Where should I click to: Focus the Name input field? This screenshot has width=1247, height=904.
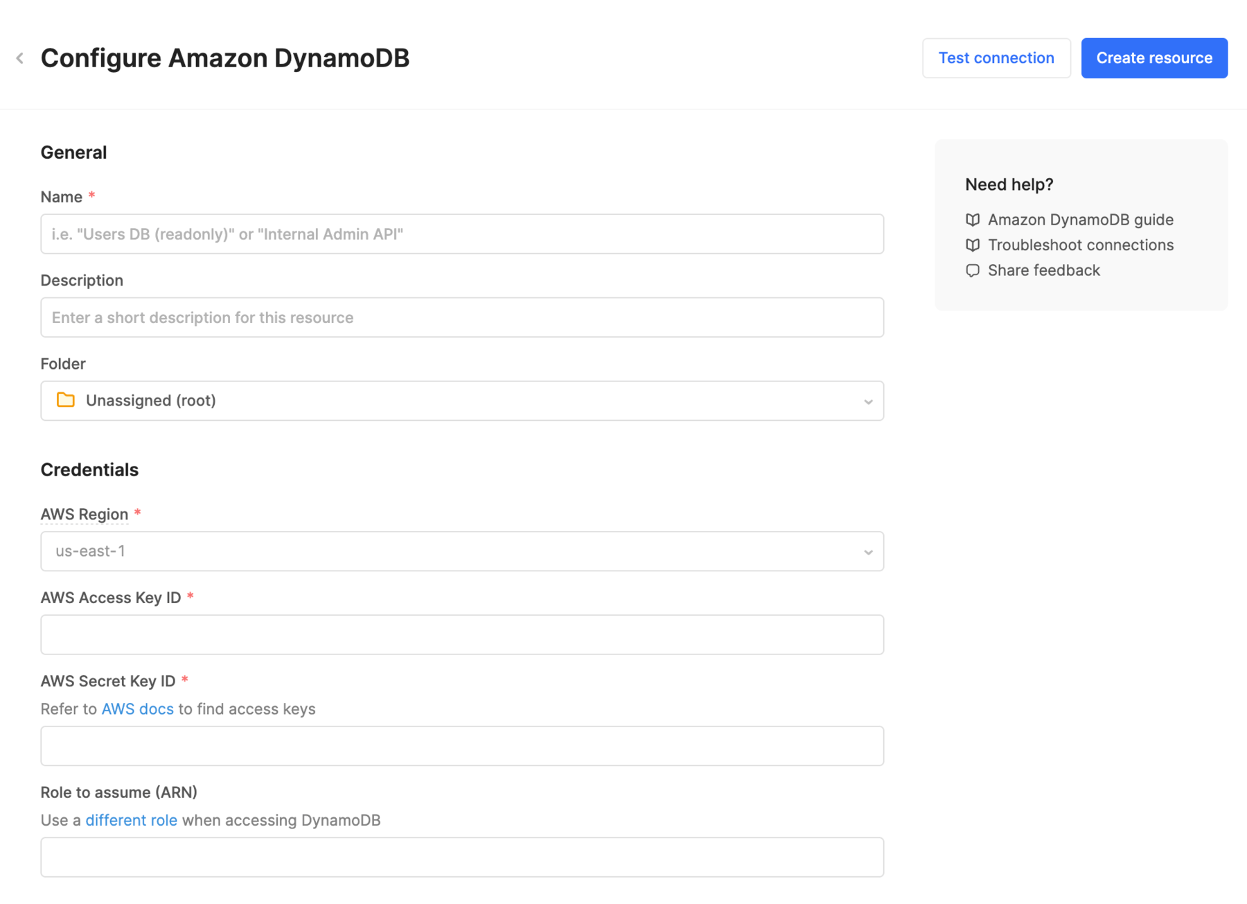coord(462,234)
